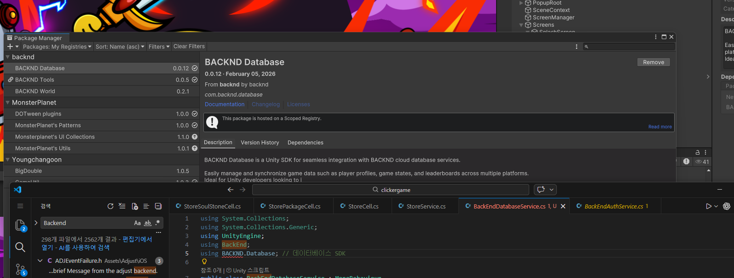The height and width of the screenshot is (278, 734).
Task: Switch to the BackEndAuthService.cs editor tab
Action: coord(613,206)
